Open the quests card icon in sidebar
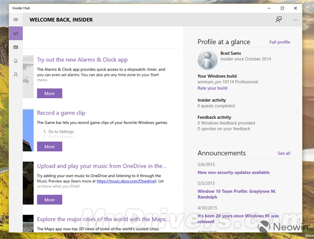The image size is (314, 239). point(16,47)
